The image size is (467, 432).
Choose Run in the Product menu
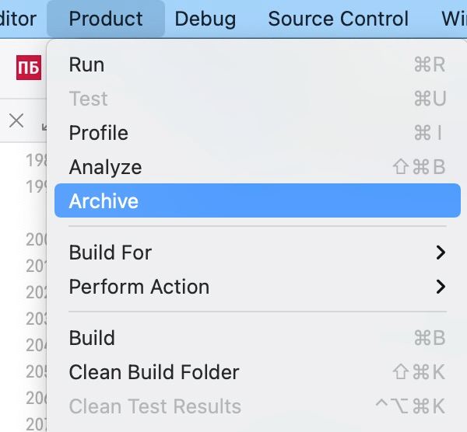tap(258, 64)
